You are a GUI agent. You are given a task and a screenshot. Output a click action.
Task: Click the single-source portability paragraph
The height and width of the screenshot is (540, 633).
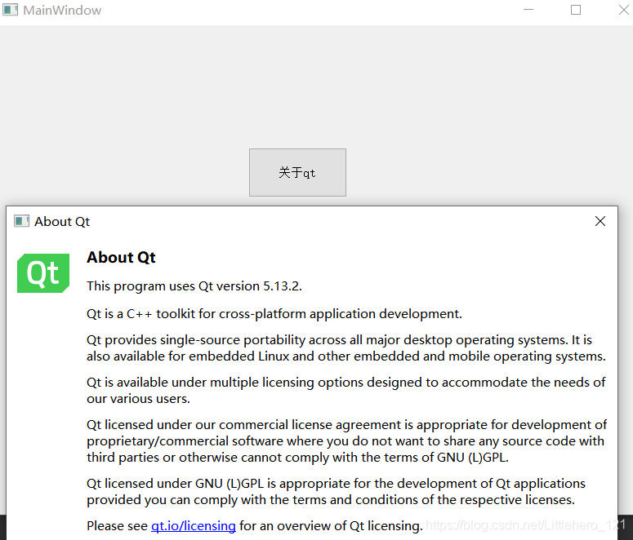click(x=346, y=348)
